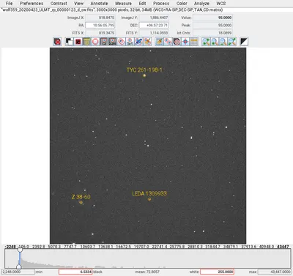The height and width of the screenshot is (276, 293).
Task: Click the broom over apertures icon
Action: 147,42
